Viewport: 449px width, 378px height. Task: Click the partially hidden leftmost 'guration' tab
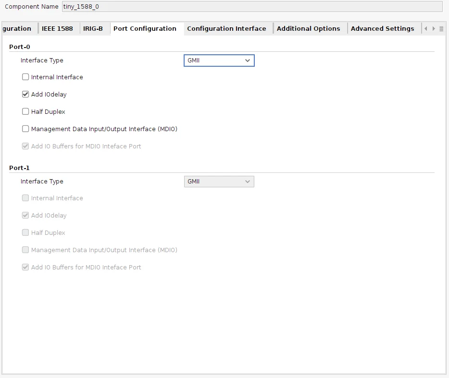tap(17, 29)
